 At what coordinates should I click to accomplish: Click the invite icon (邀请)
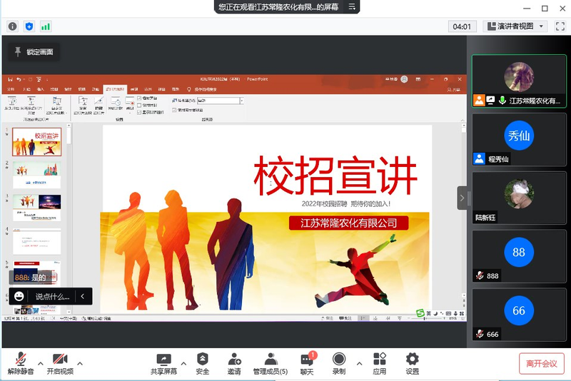coord(234,359)
